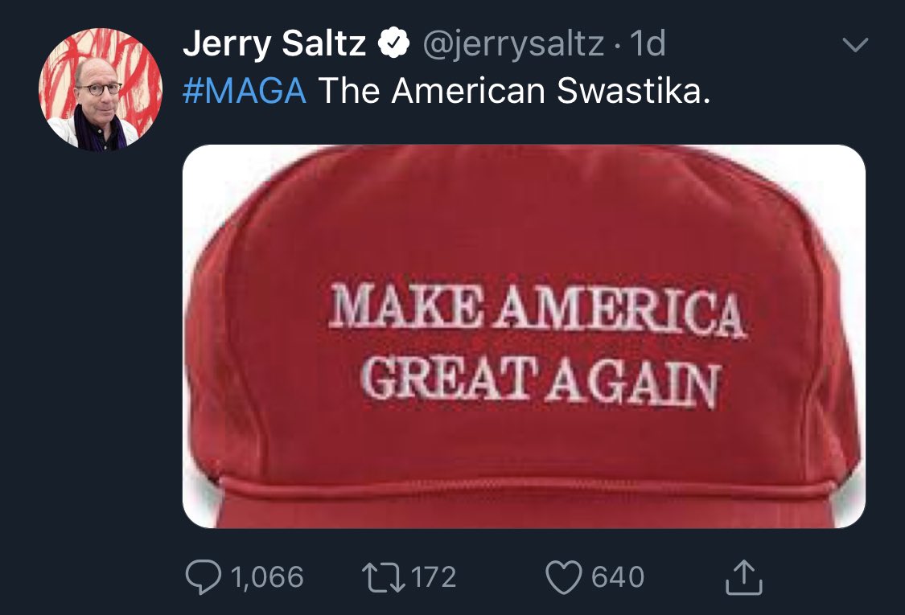Visit the @jerrysaltz handle
905x615 pixels.
click(x=514, y=44)
